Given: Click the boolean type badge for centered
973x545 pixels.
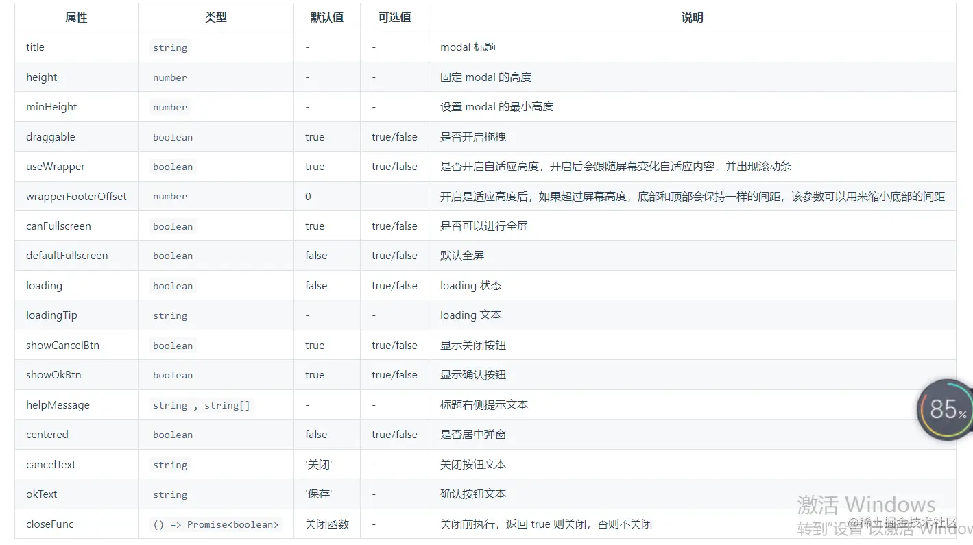Looking at the screenshot, I should (172, 434).
